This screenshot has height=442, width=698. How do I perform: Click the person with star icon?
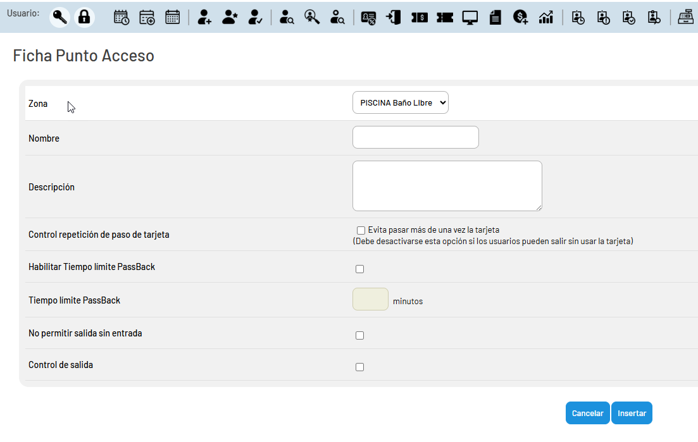click(x=230, y=17)
